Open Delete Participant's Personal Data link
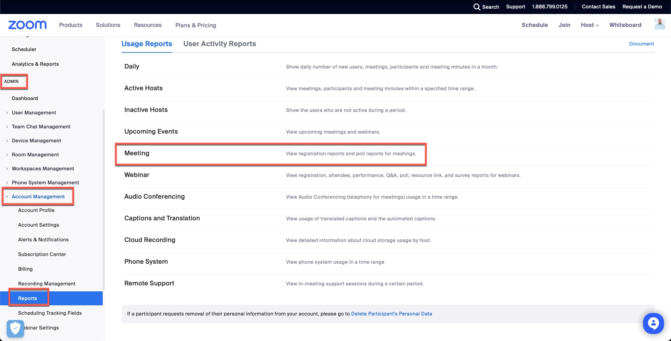671x341 pixels. coord(391,314)
